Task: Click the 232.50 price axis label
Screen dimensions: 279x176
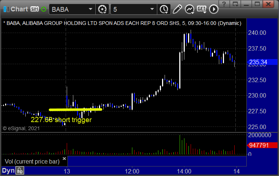Action: (257, 80)
